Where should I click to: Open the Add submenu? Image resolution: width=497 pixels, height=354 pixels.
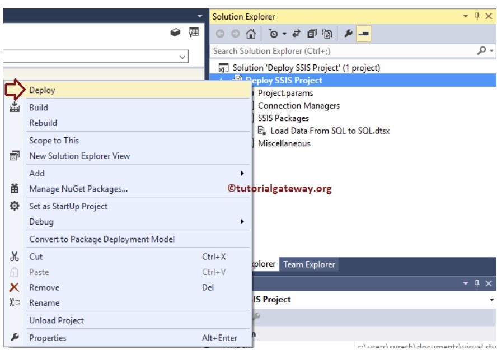click(x=139, y=174)
